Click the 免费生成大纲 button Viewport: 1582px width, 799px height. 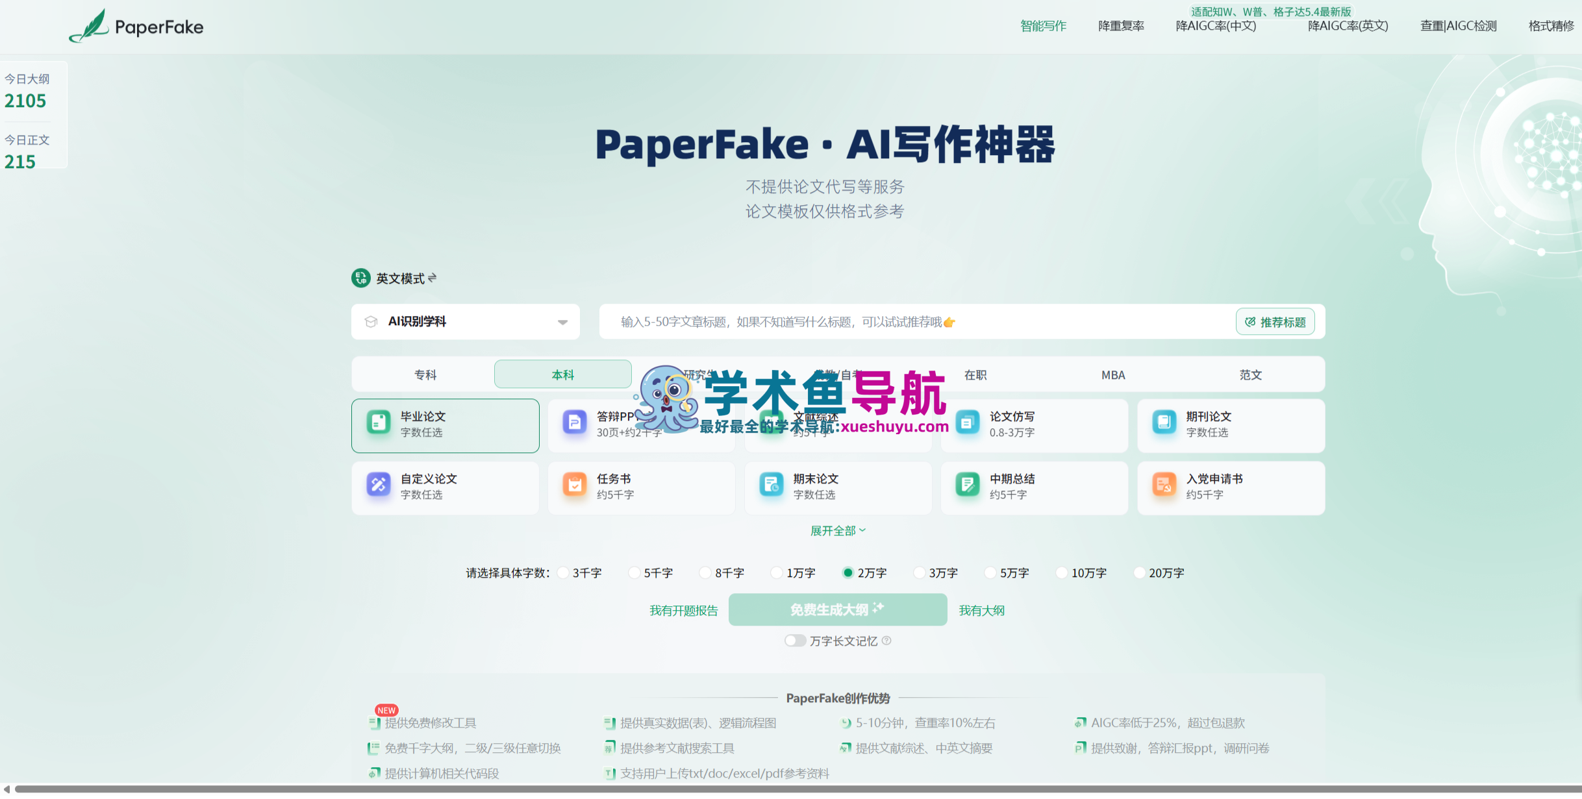838,609
